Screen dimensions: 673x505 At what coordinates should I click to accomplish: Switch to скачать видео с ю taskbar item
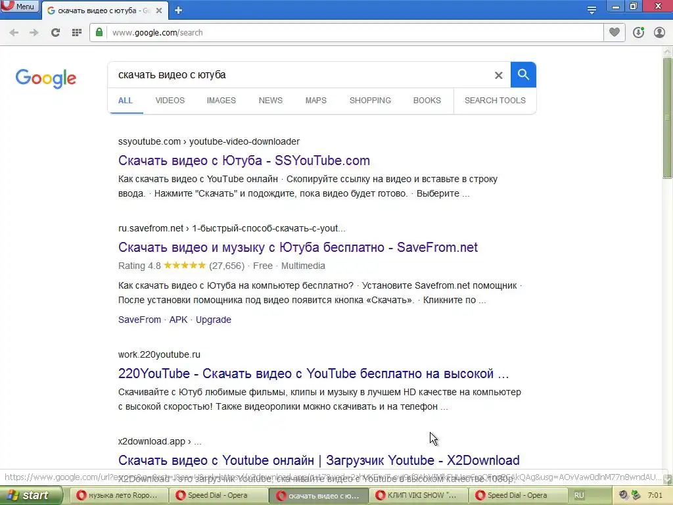[x=318, y=495]
